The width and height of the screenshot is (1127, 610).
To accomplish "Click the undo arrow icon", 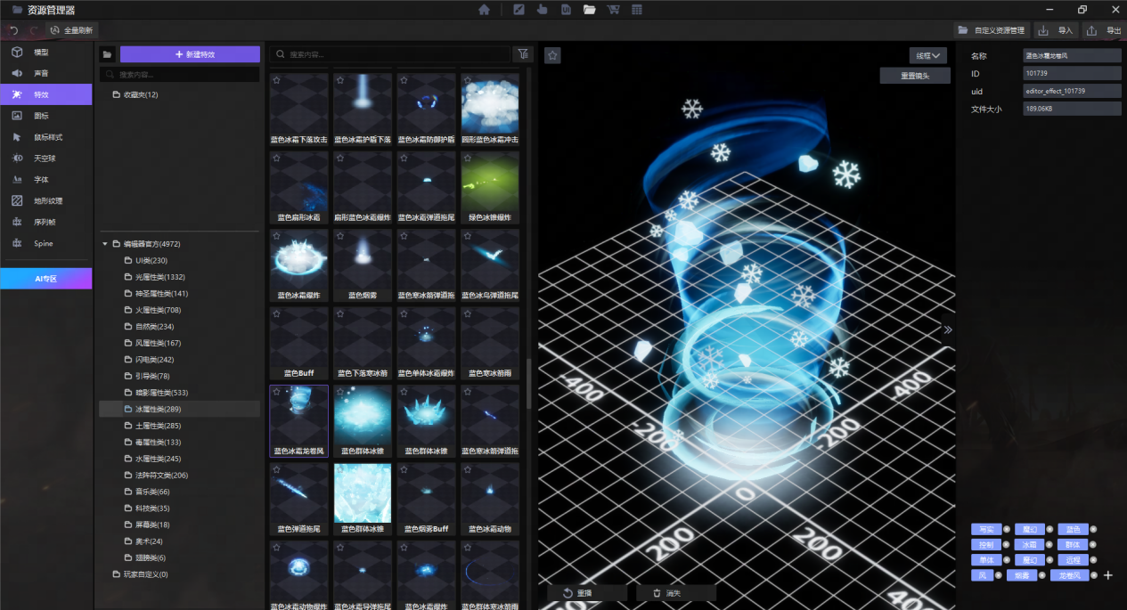I will click(x=13, y=30).
